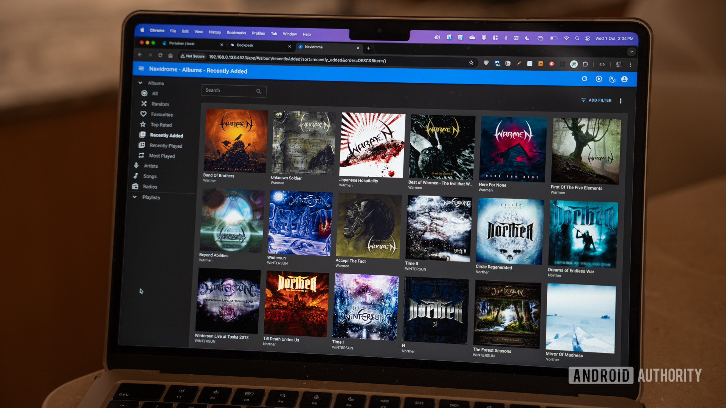The height and width of the screenshot is (408, 726).
Task: Select the Random albums shuffle icon
Action: tap(144, 104)
